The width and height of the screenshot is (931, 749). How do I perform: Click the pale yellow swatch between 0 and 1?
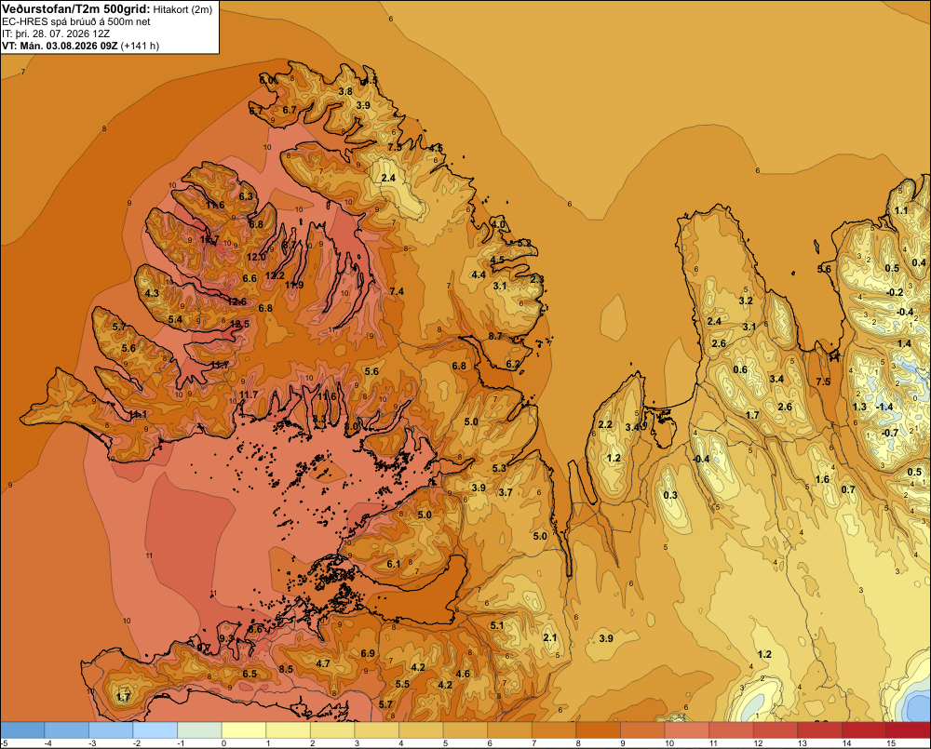(x=243, y=730)
